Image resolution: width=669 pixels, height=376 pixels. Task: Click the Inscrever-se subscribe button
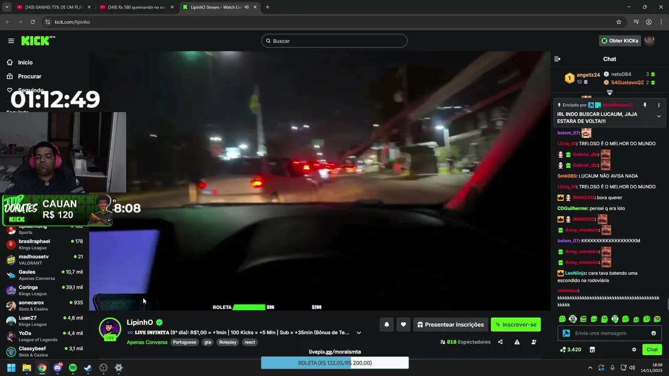click(x=516, y=324)
